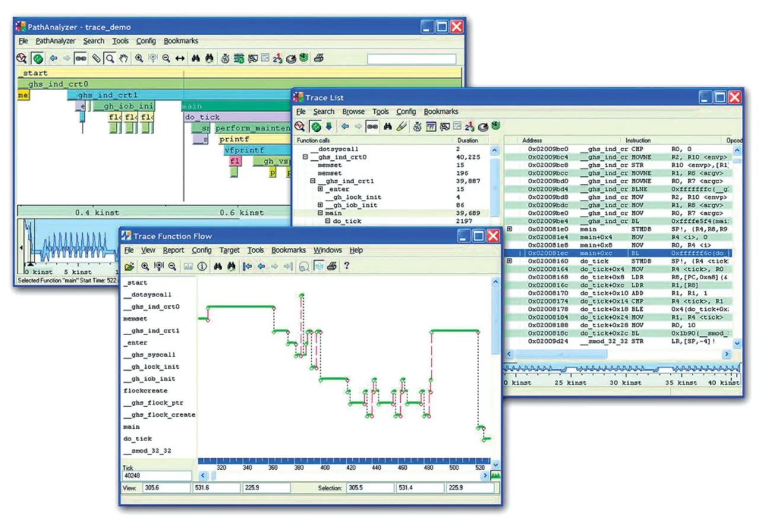Click the info circle icon in Trace Function Flow
759x526 pixels.
202,266
